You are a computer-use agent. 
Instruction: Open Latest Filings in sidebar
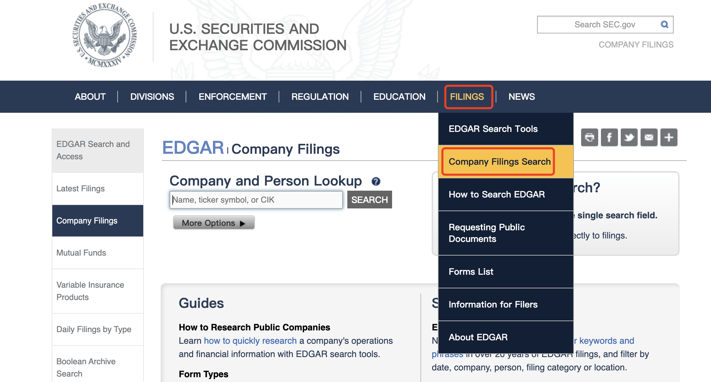point(81,189)
